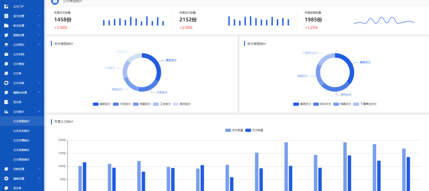429x191 pixels.
Task: Click the 公文交换 exchange icon
Action: tap(6, 83)
